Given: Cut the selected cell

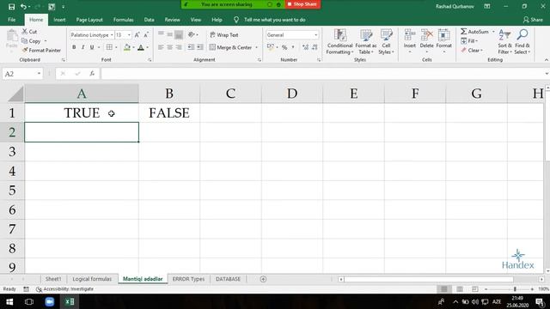Looking at the screenshot, I should tap(29, 32).
